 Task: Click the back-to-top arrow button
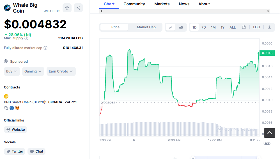(270, 133)
